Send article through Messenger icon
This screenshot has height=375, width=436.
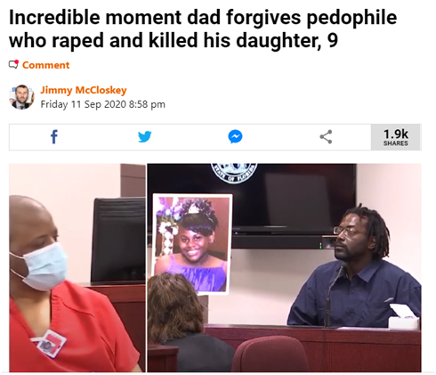235,137
